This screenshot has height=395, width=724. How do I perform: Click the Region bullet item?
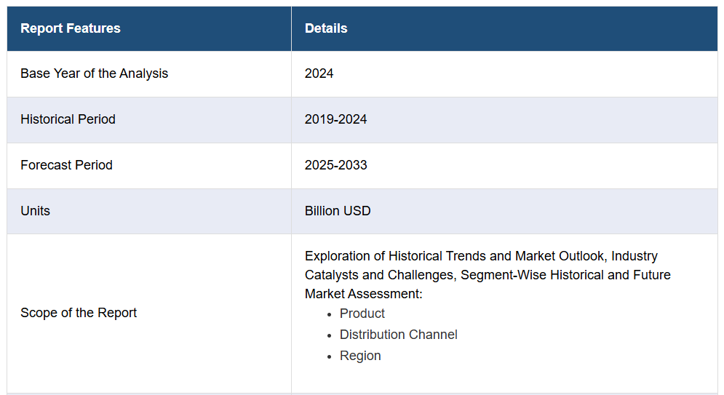(x=360, y=356)
